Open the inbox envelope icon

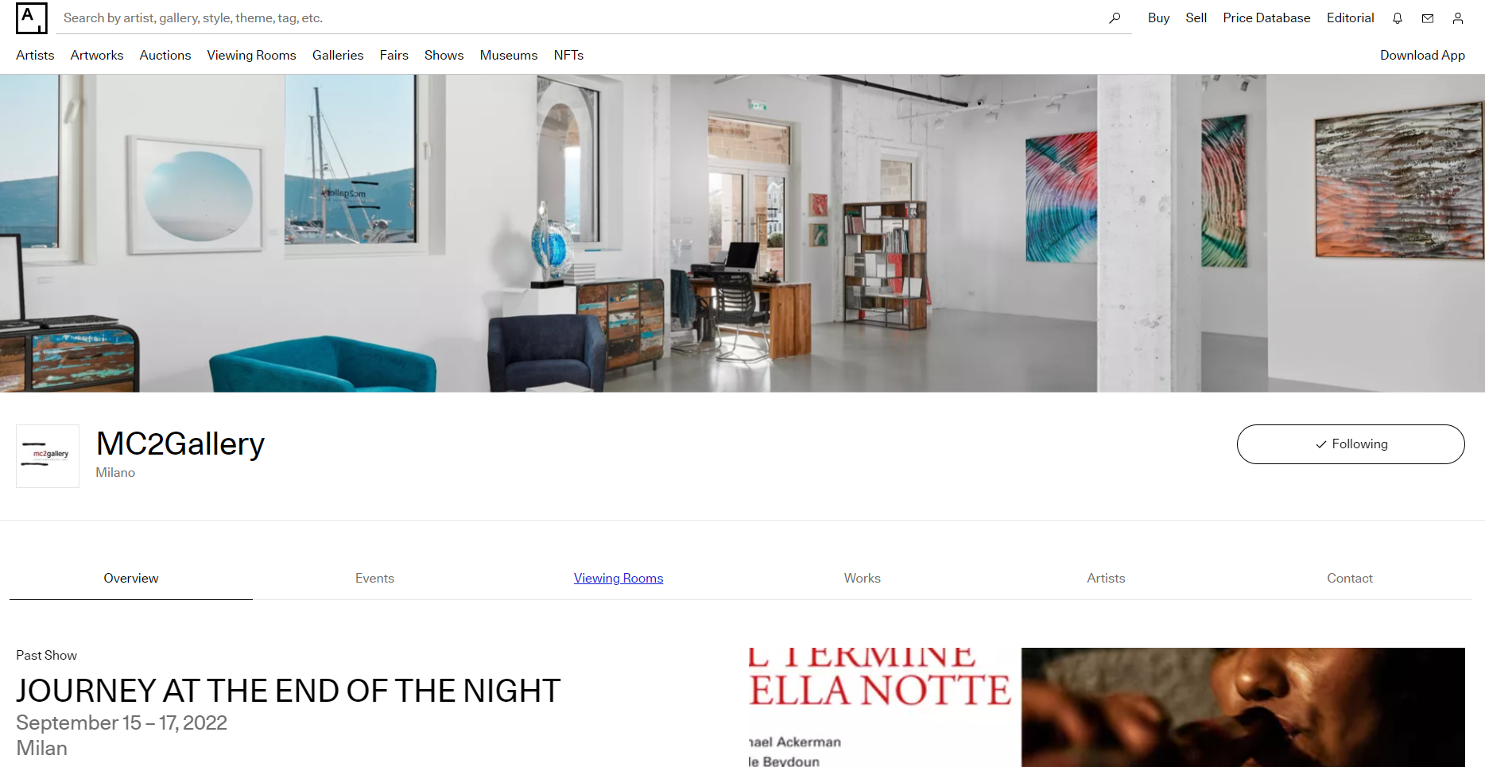[x=1427, y=18]
